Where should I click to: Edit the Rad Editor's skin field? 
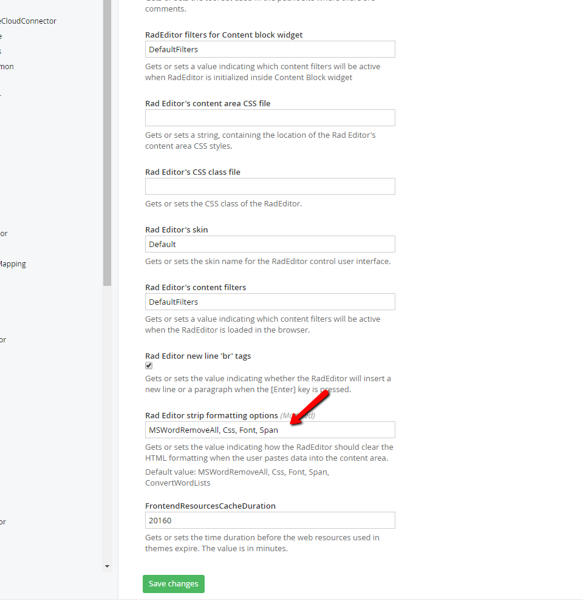click(x=270, y=244)
